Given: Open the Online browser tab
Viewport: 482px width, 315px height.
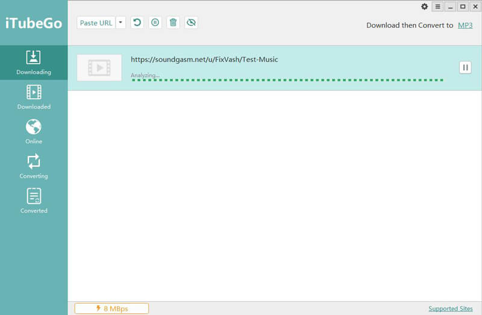Looking at the screenshot, I should pyautogui.click(x=34, y=132).
